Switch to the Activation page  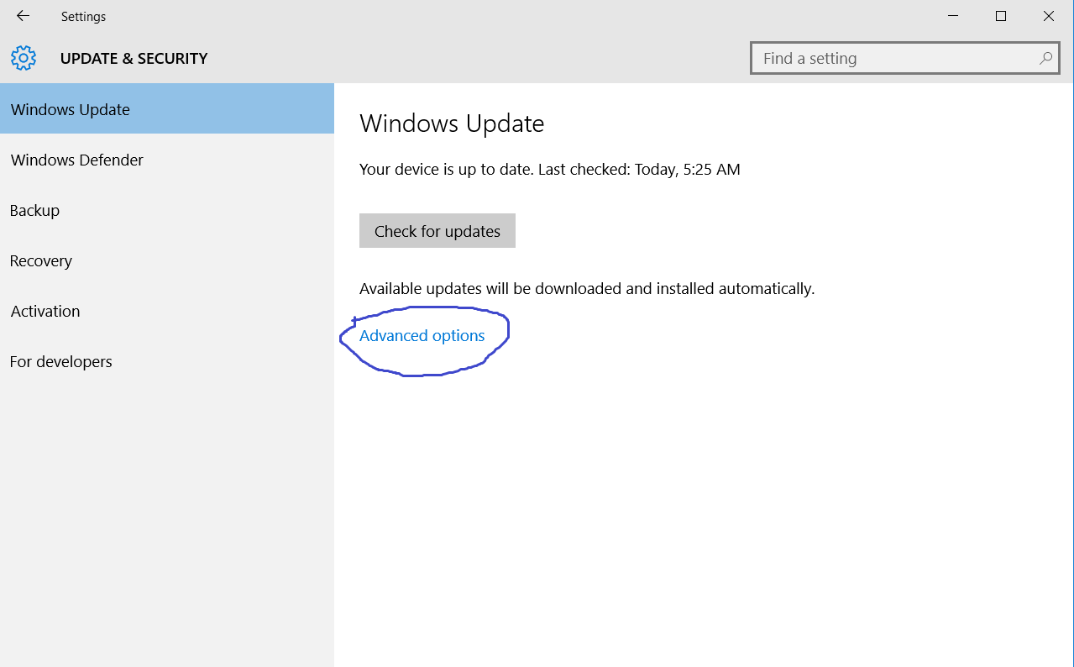click(167, 311)
